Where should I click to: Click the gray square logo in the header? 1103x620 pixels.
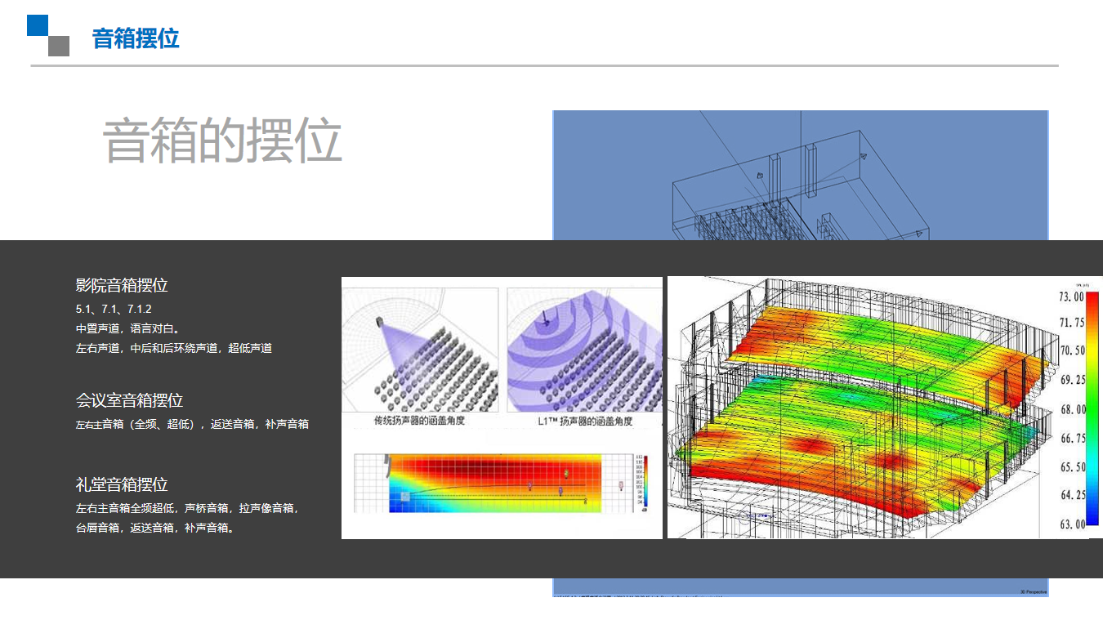point(59,46)
